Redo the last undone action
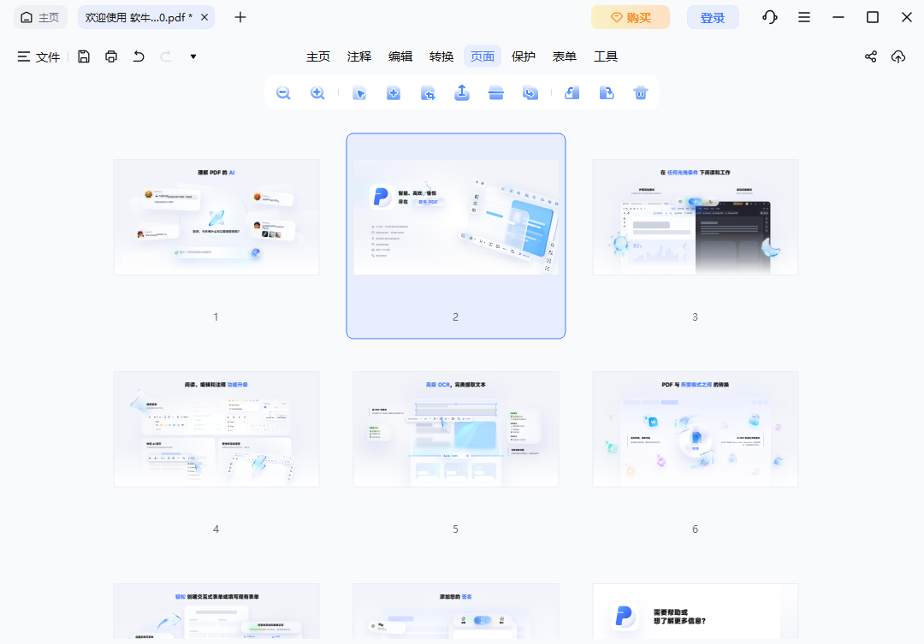This screenshot has width=924, height=644. point(166,56)
